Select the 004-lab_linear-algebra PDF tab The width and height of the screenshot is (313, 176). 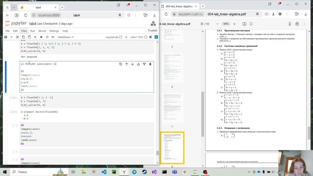179,6
